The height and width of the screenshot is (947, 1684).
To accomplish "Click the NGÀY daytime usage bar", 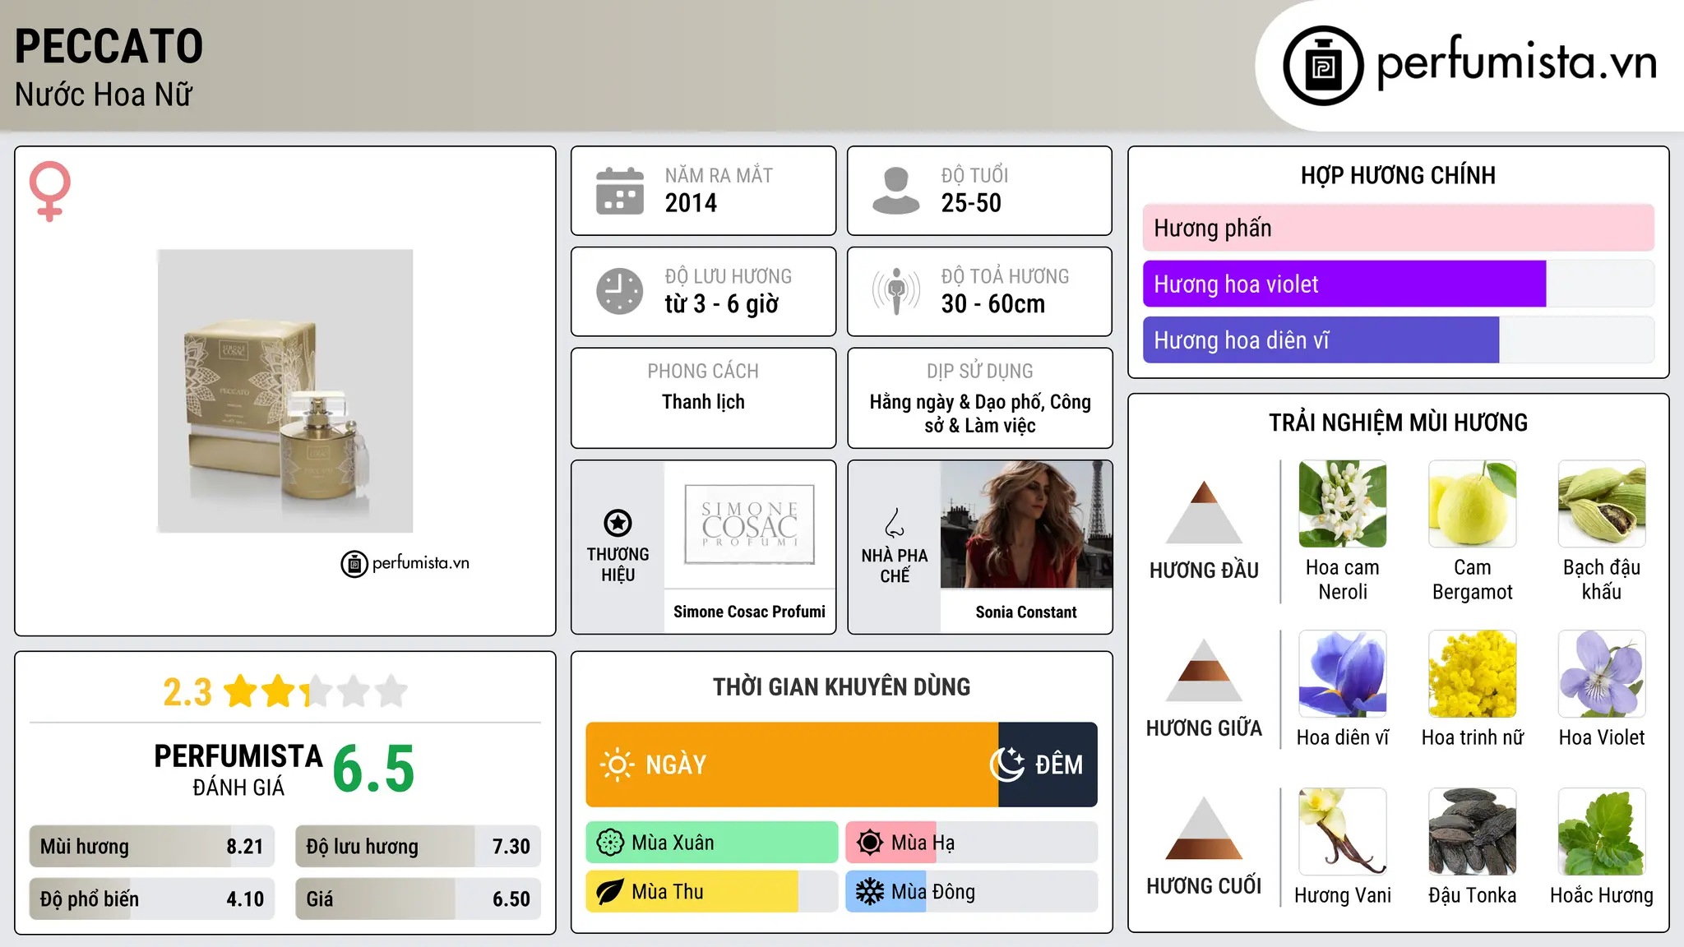I will click(x=793, y=765).
